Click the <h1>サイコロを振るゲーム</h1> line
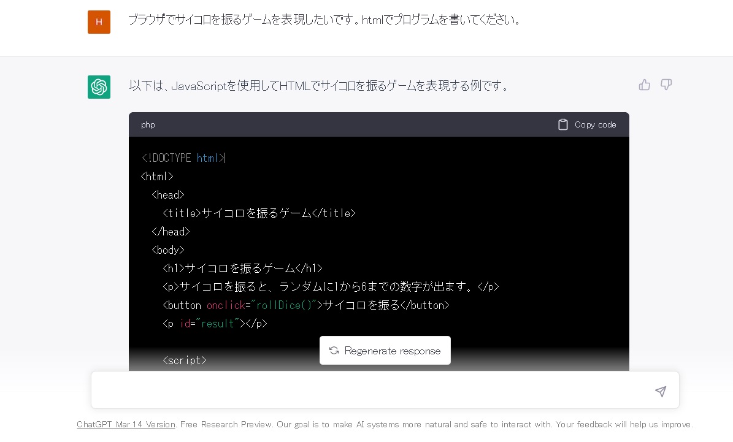733x442 pixels. [242, 268]
